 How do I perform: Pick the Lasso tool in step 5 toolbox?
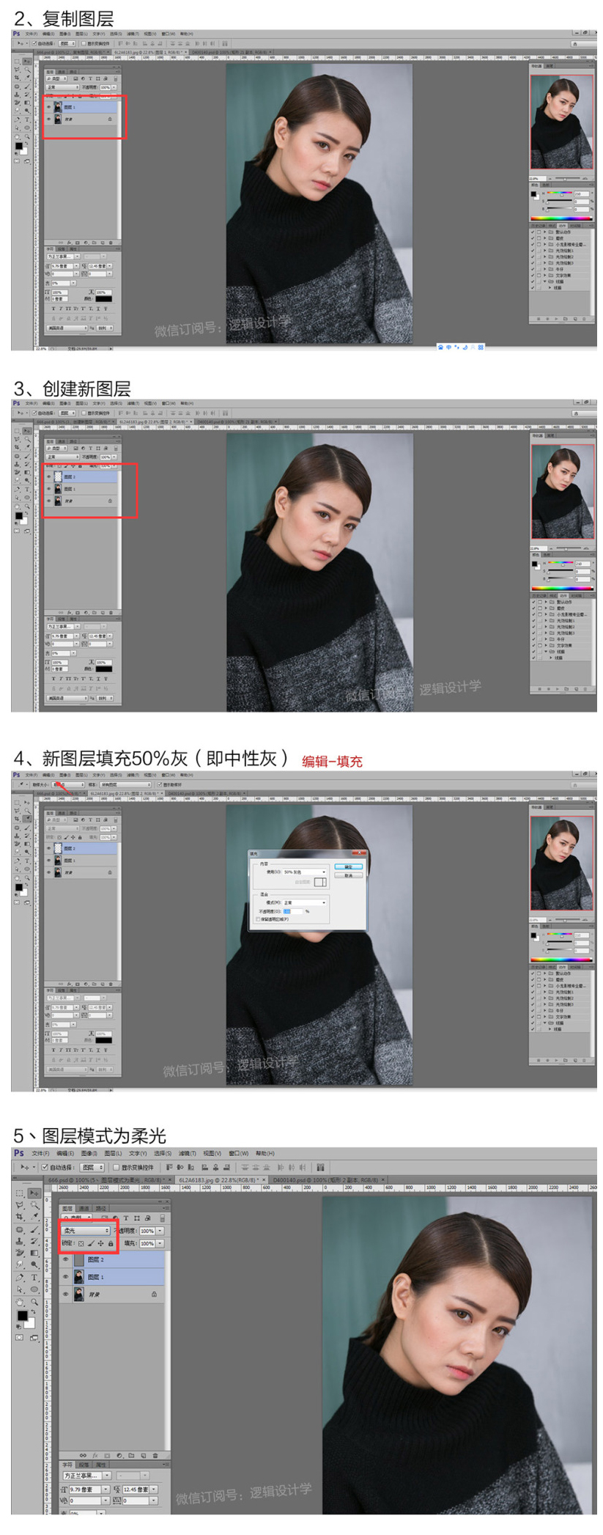click(x=19, y=1205)
